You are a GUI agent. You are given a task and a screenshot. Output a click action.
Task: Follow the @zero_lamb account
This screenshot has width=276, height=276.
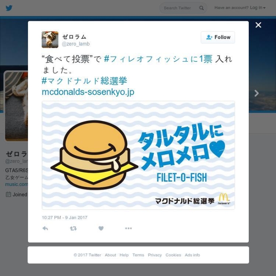(218, 37)
